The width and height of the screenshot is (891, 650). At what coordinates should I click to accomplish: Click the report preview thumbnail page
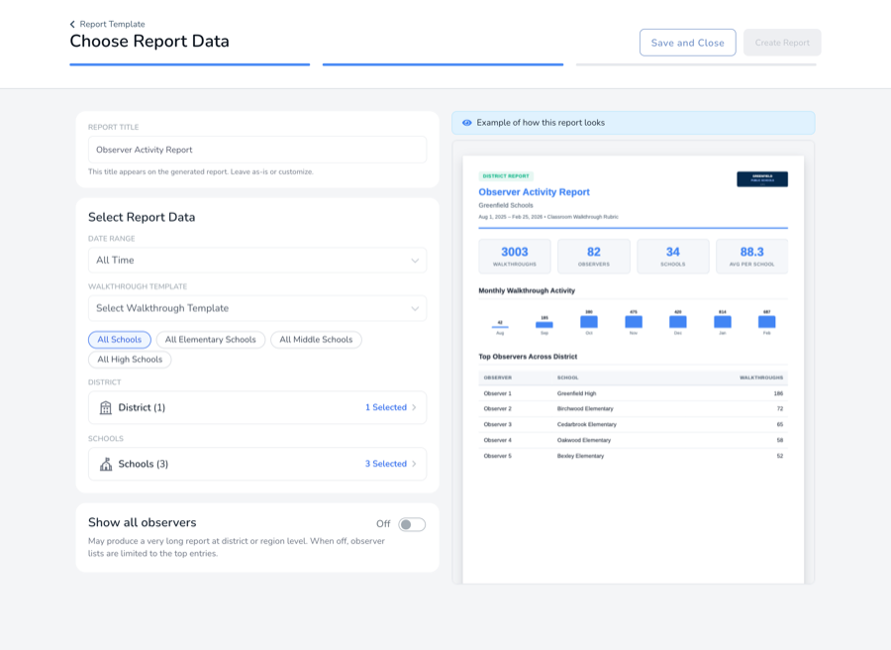click(x=633, y=370)
